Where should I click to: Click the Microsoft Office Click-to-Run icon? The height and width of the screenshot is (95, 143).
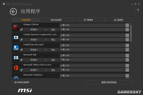[16, 68]
